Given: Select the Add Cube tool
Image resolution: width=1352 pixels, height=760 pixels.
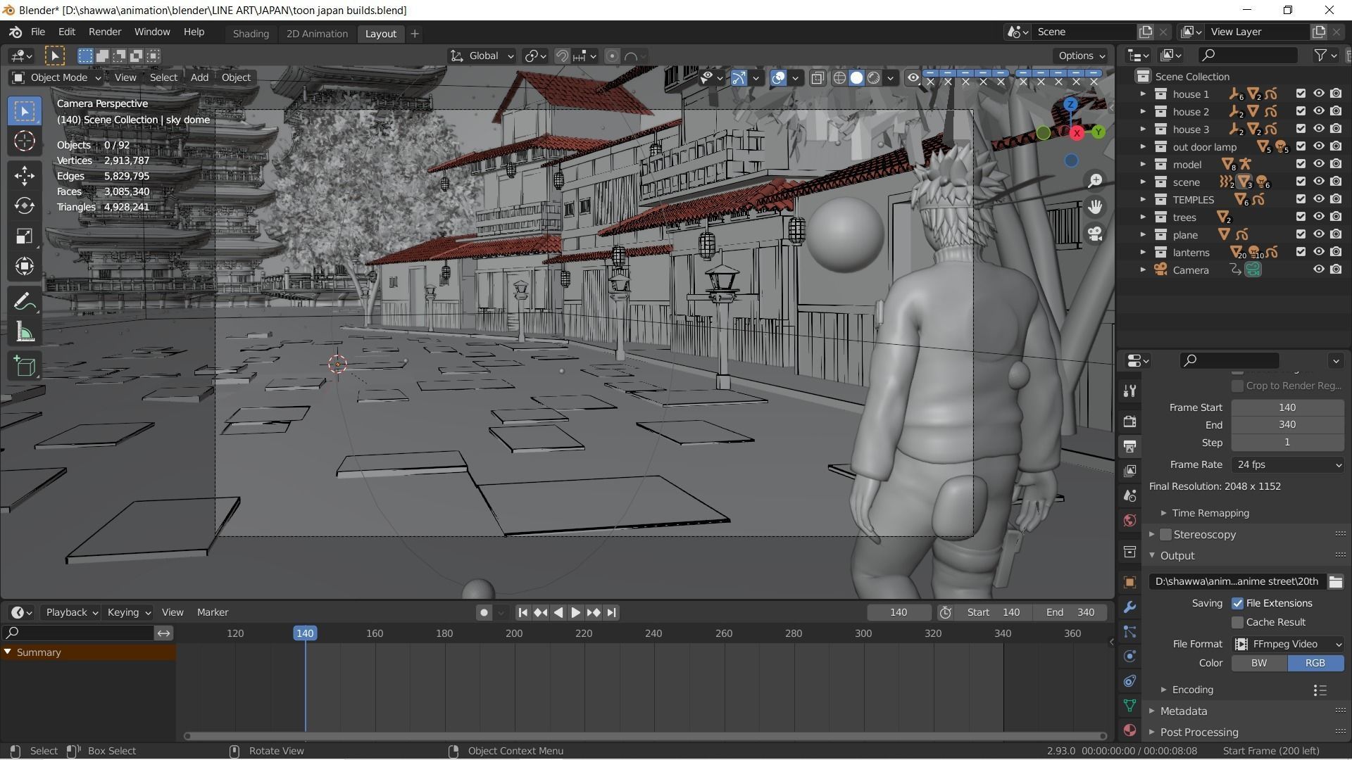Looking at the screenshot, I should pyautogui.click(x=25, y=367).
